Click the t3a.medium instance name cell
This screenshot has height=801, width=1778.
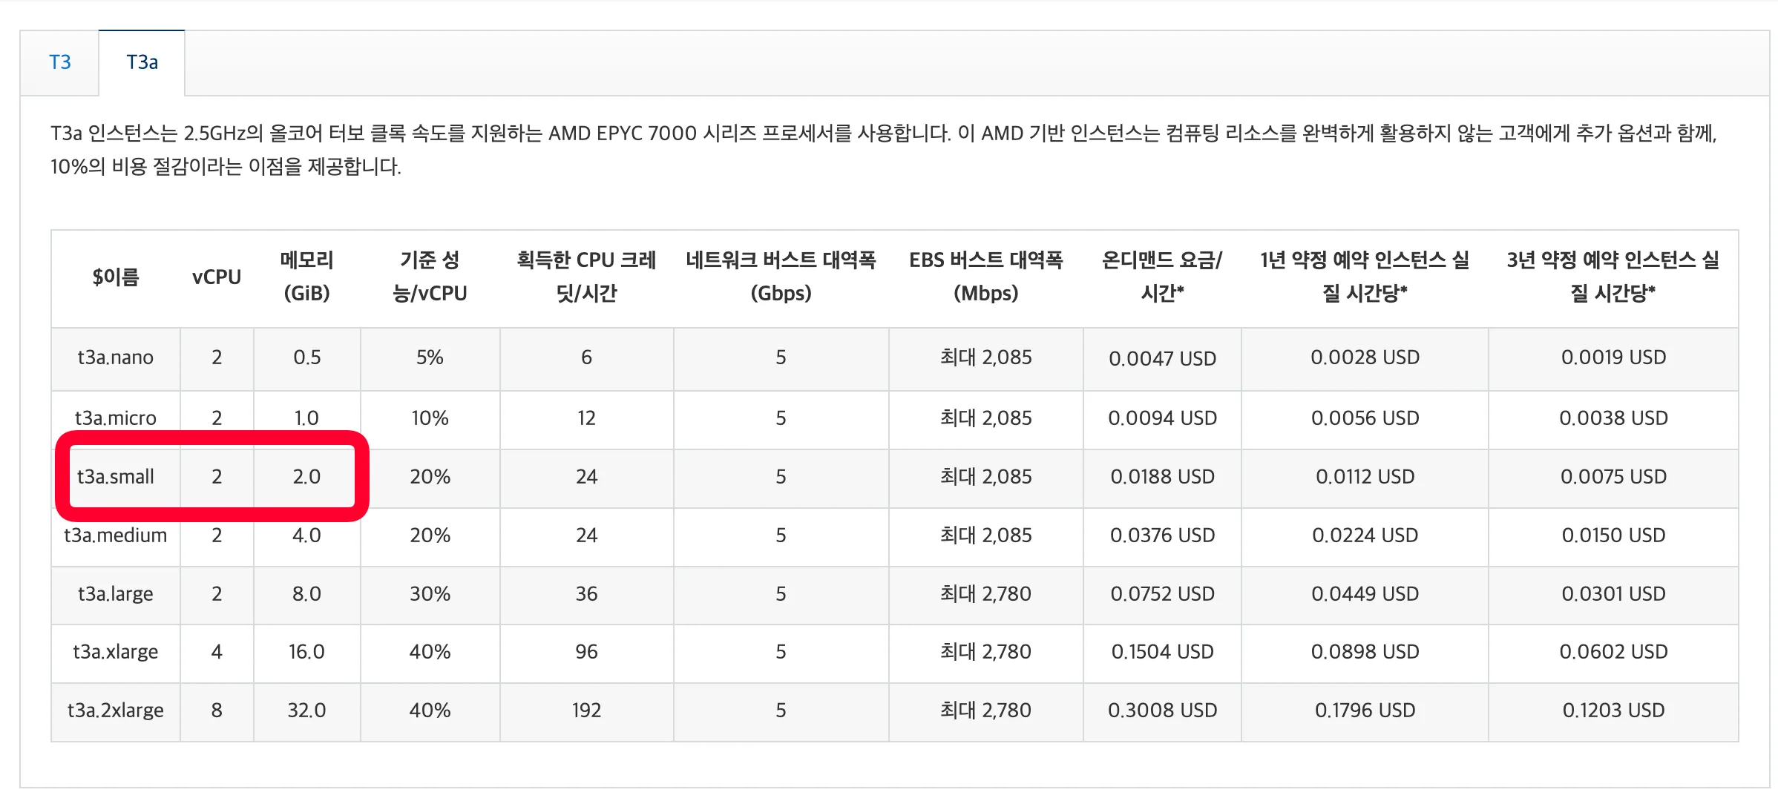115,535
